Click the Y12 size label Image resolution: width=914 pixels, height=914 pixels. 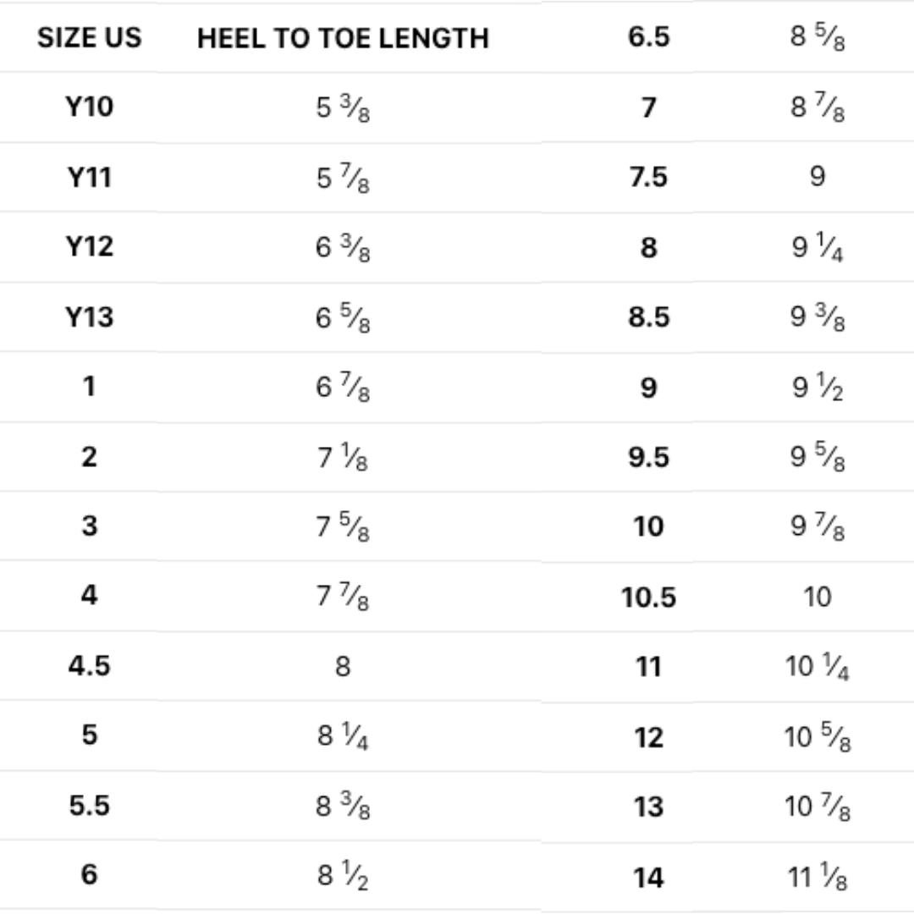tap(89, 247)
